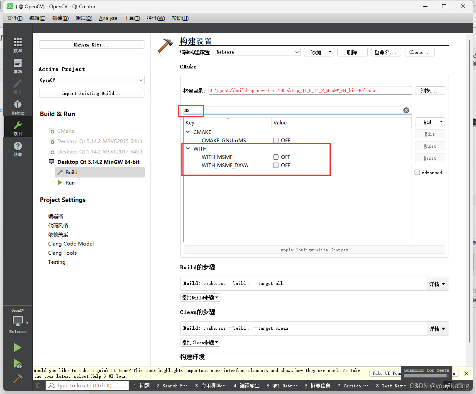Click the 删除 delete configuration button
Screen dimensions: 476x394
tap(352, 52)
